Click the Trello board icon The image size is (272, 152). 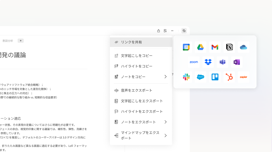(x=215, y=77)
